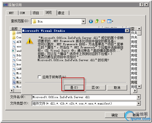Viewport: 152px width, 123px height.
Task: Select the LAN file icon
Action: (x=14, y=69)
